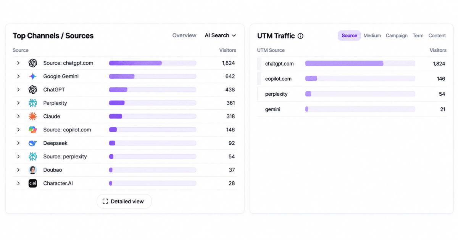
Task: Click the UTM gemini traffic bar
Action: [x=360, y=109]
